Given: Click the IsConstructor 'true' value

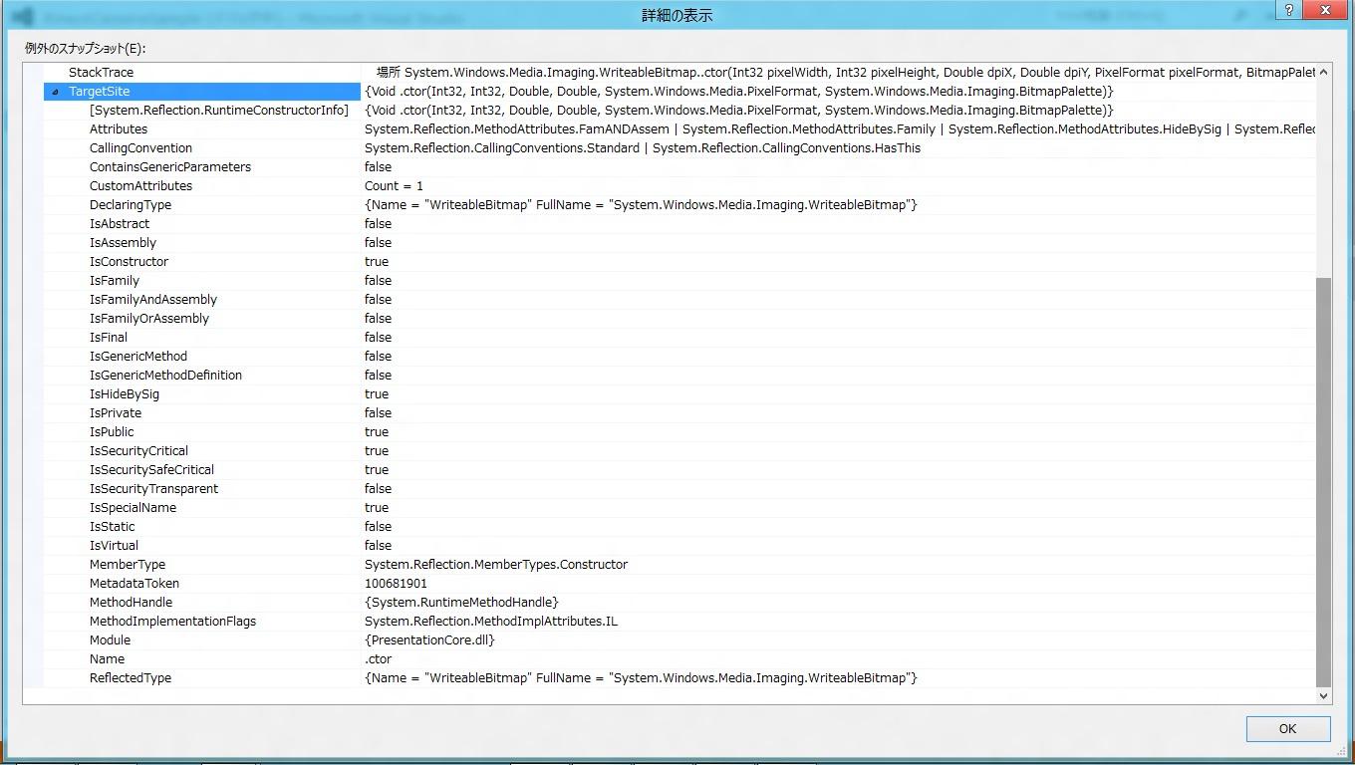Looking at the screenshot, I should (x=377, y=262).
